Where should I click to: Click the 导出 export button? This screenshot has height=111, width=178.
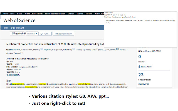[45, 34]
